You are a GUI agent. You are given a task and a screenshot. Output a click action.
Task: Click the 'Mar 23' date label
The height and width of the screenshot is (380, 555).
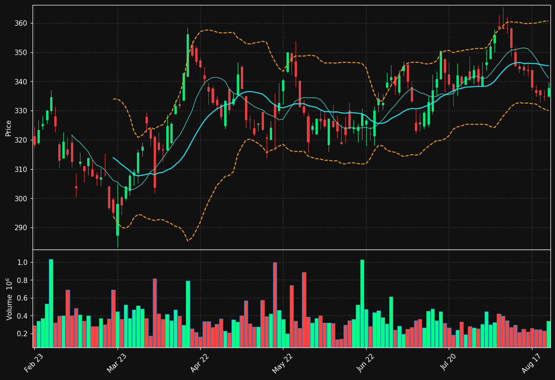click(x=117, y=364)
